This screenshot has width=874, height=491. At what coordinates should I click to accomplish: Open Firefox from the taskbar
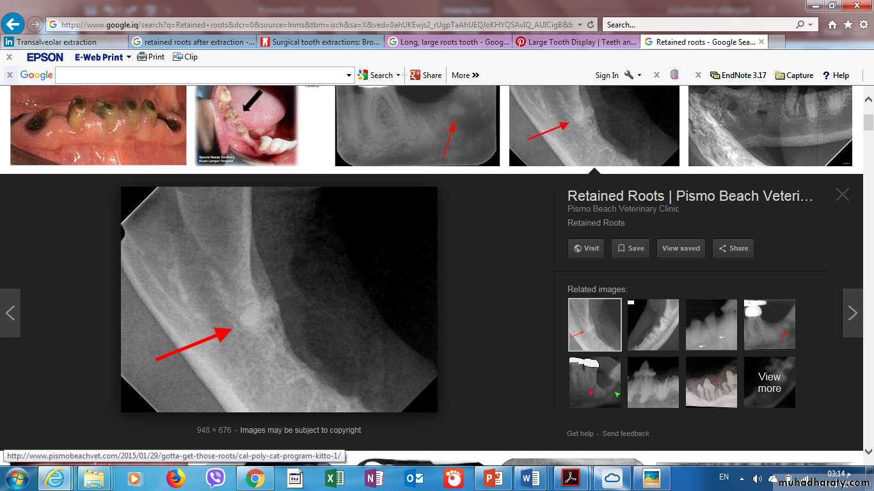pyautogui.click(x=175, y=478)
